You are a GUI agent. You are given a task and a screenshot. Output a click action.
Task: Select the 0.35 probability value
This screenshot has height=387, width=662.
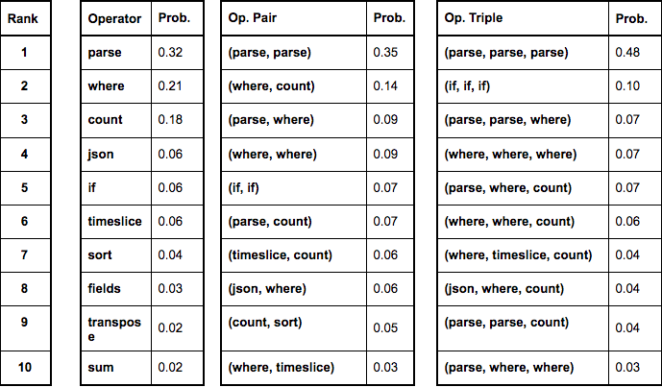[385, 52]
